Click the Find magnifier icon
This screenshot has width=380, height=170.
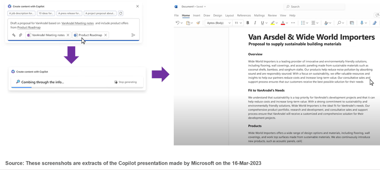point(339,23)
